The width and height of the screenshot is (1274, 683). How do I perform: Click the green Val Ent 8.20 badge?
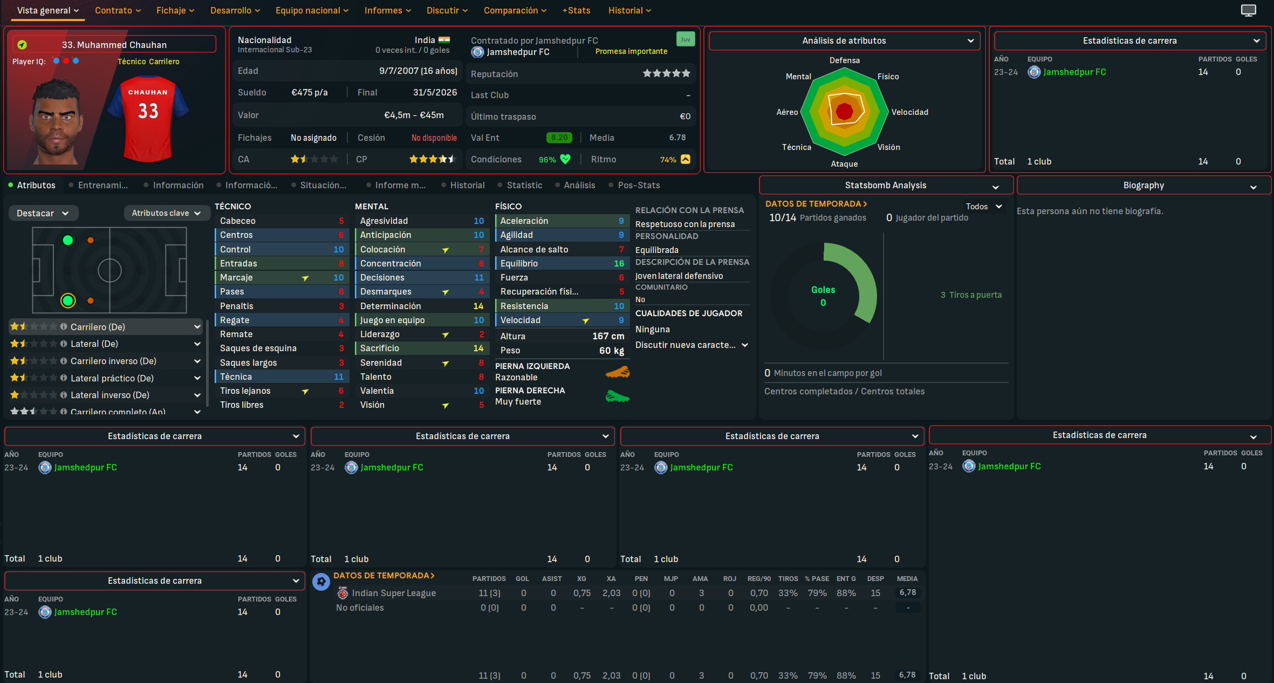coord(559,138)
